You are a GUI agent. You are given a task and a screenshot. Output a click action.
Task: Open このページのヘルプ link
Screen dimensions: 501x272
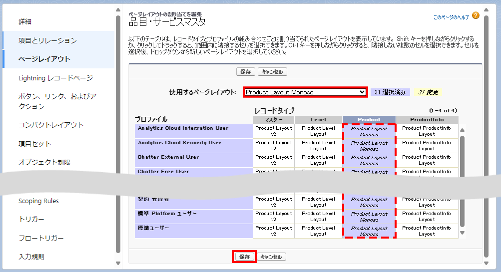pyautogui.click(x=451, y=17)
